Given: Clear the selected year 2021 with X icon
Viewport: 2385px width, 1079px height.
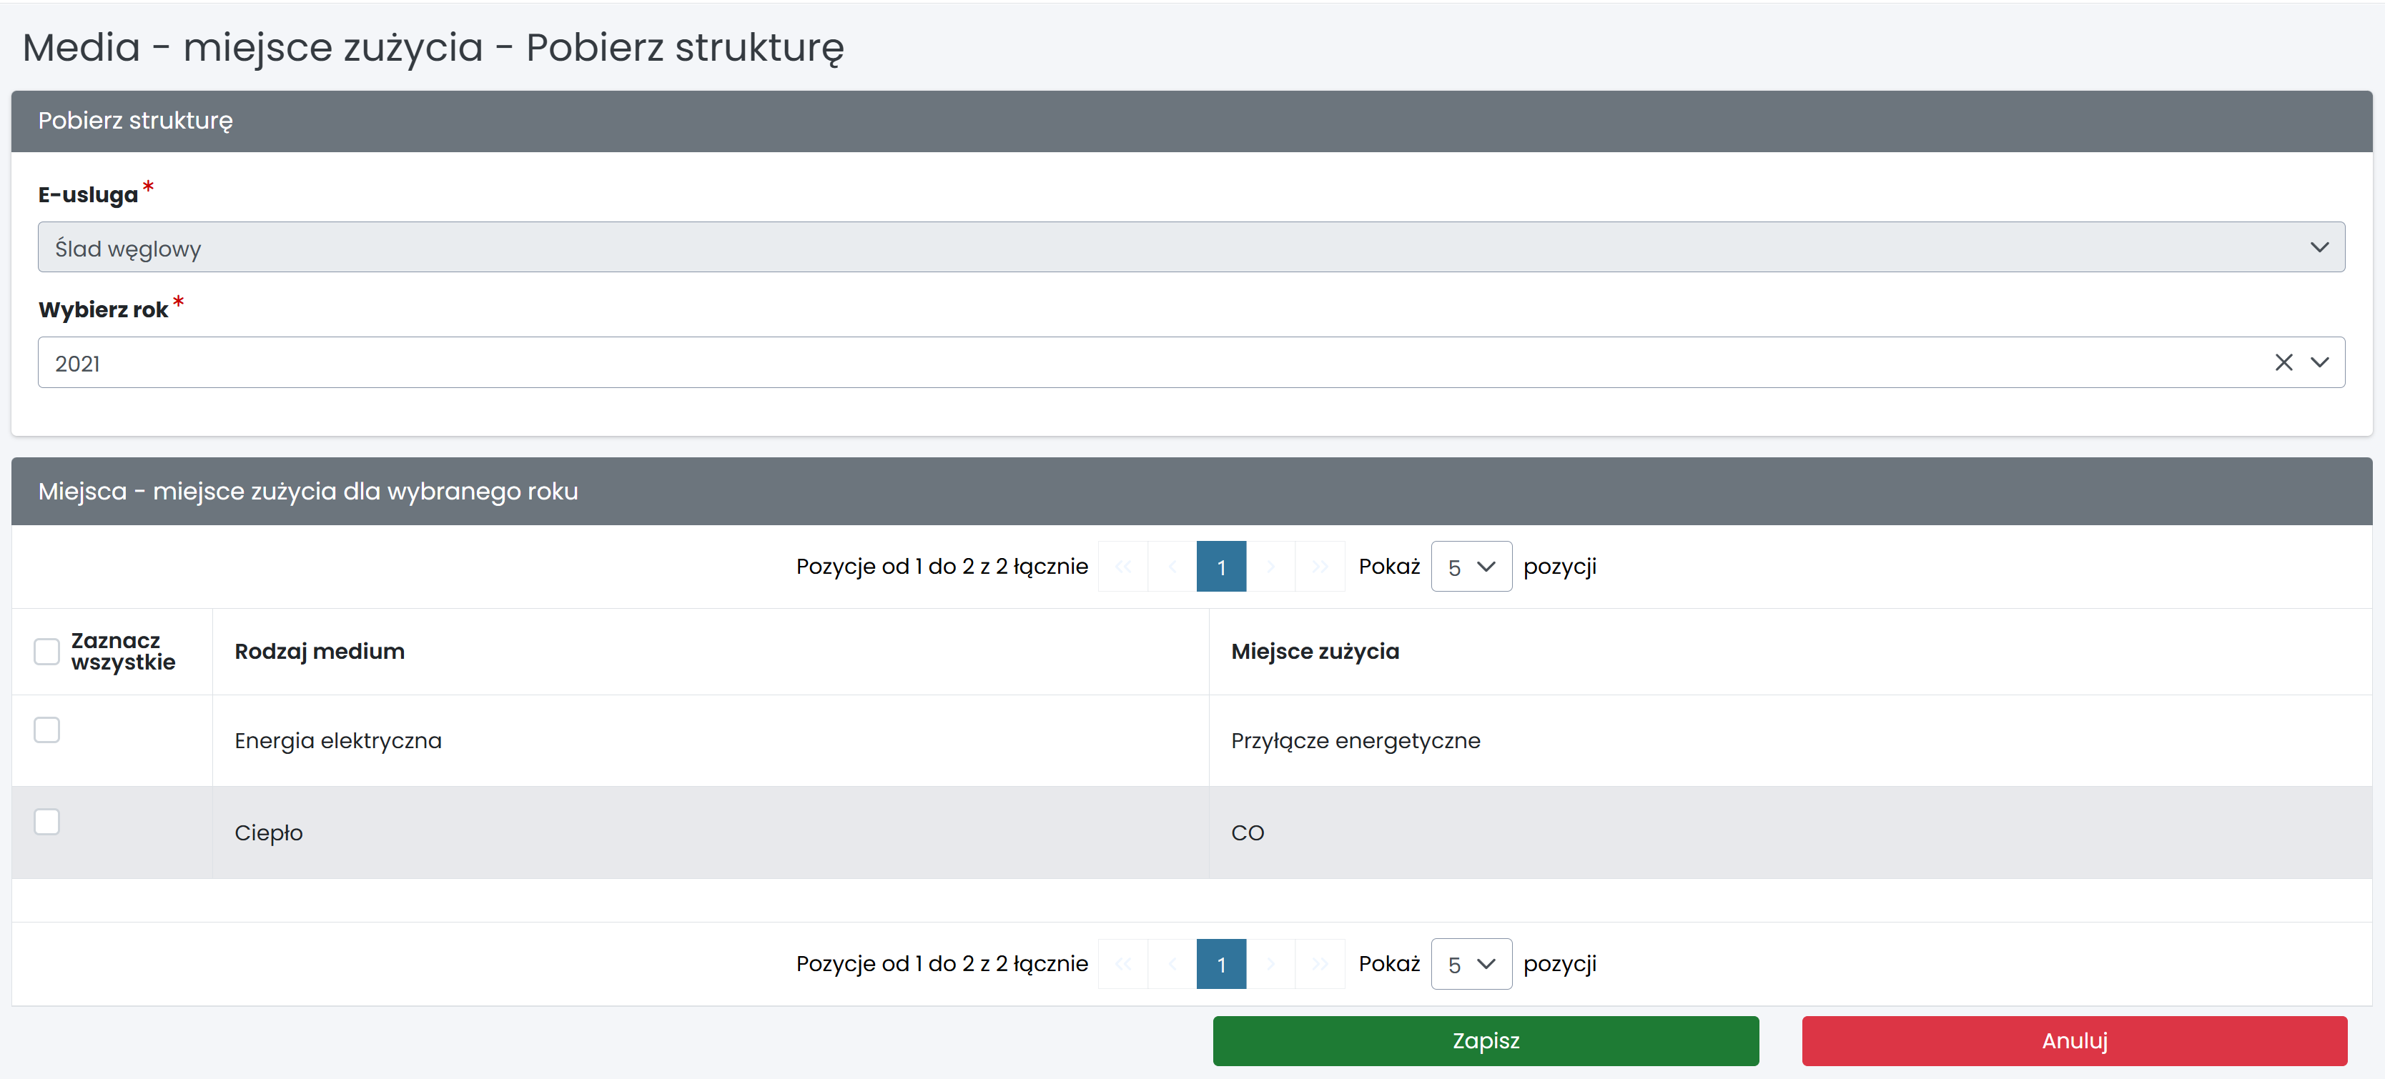Looking at the screenshot, I should pos(2283,363).
